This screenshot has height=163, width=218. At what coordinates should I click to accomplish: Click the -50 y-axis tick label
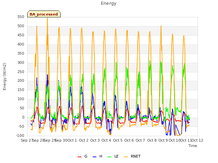[21, 126]
